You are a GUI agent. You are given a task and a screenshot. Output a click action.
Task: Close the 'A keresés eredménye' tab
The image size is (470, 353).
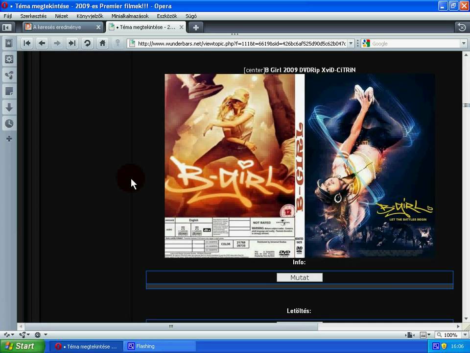pyautogui.click(x=98, y=27)
